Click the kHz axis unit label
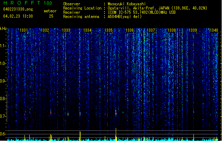The width and height of the screenshot is (222, 141). tap(3, 29)
